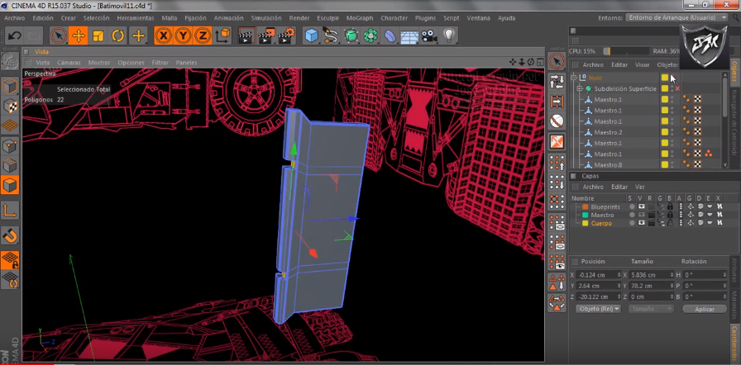Select Edges mode cube in left palette
The width and height of the screenshot is (741, 365).
click(10, 166)
